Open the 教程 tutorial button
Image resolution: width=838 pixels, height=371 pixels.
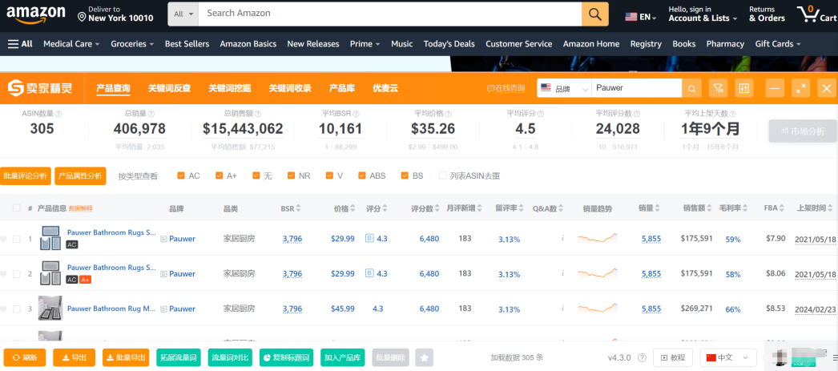point(673,357)
